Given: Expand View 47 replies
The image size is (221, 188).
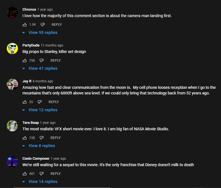Looking at the screenshot, I should tap(40, 68).
